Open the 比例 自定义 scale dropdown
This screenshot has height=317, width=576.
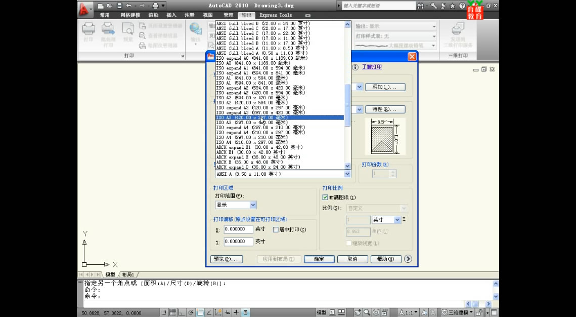[x=404, y=208]
